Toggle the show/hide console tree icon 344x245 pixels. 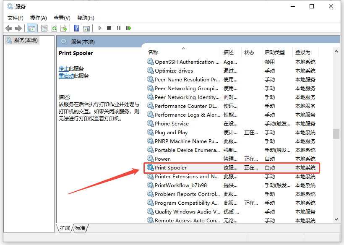31,28
